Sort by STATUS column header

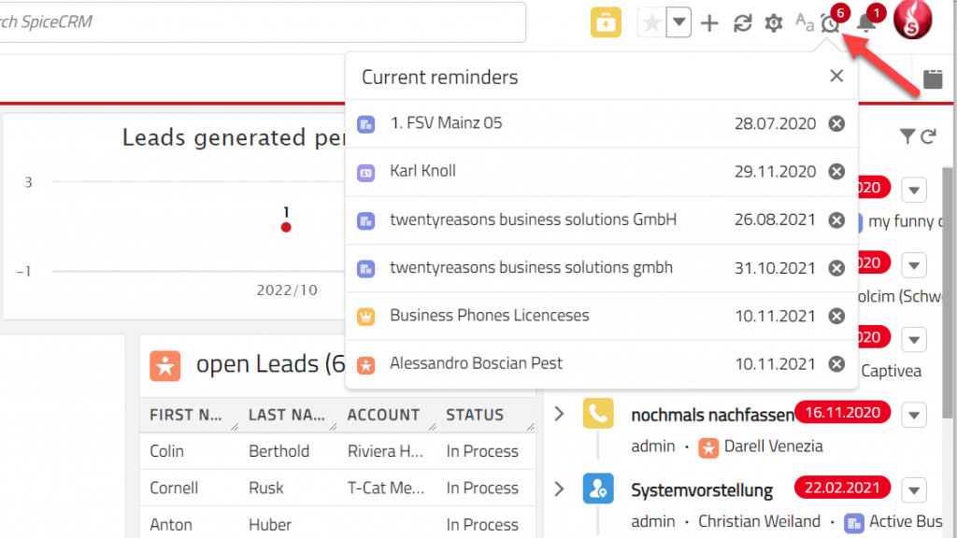tap(475, 415)
